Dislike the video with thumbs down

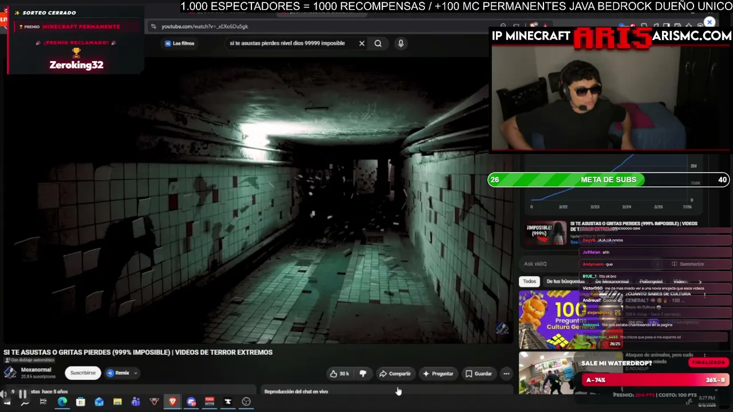(x=362, y=374)
